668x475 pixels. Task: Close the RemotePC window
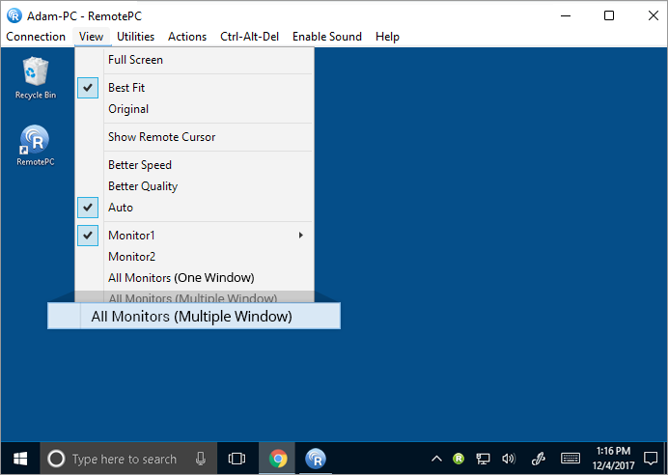[654, 15]
